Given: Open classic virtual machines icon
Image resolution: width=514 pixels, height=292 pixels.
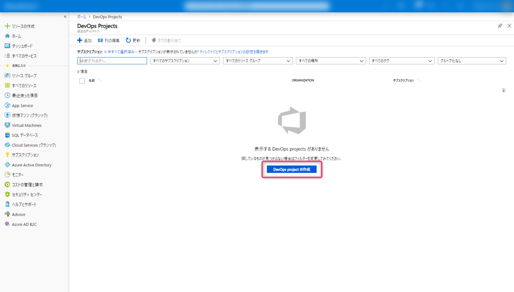Looking at the screenshot, I should [x=7, y=115].
